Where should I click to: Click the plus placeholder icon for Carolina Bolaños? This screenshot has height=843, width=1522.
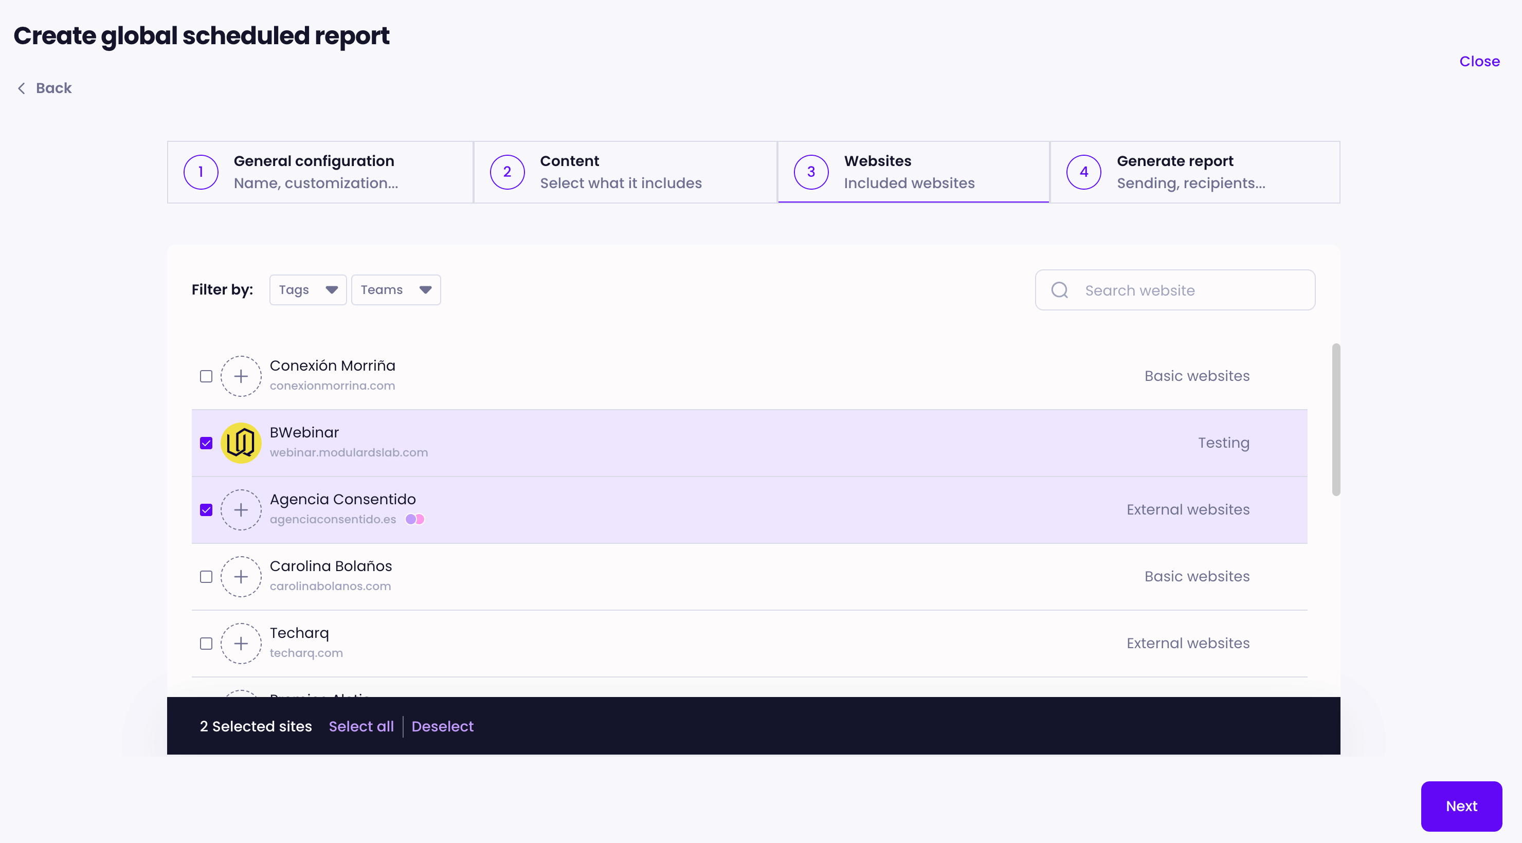[x=241, y=576]
